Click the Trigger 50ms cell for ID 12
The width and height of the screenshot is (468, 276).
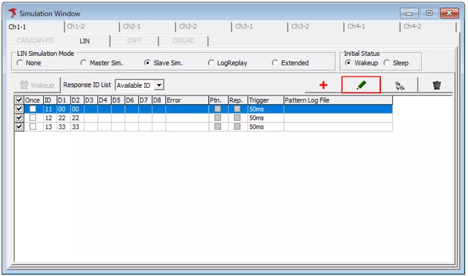click(265, 118)
